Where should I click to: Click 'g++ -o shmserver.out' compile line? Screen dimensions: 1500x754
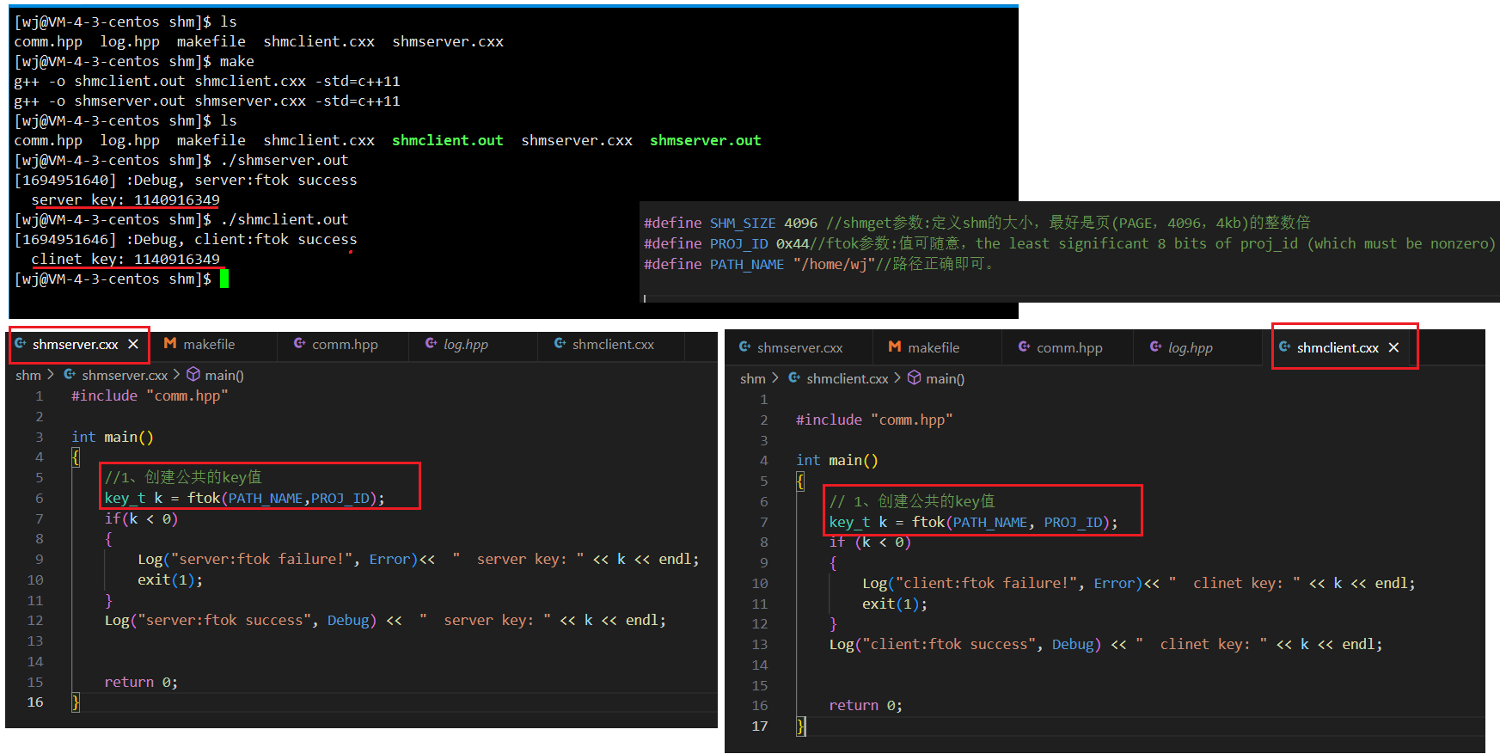207,101
